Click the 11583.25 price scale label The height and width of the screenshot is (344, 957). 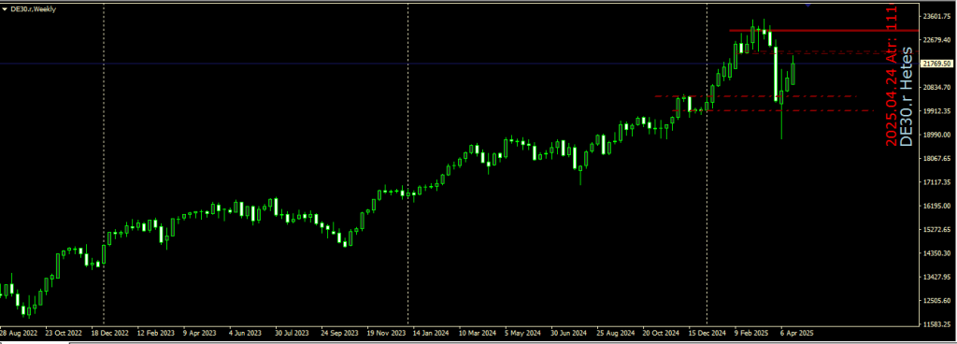click(937, 324)
